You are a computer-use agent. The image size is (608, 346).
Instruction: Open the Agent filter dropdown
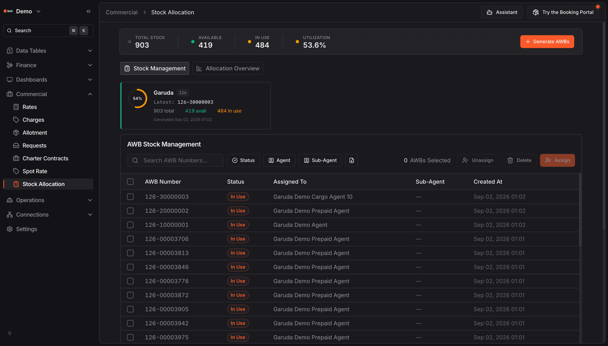pyautogui.click(x=279, y=160)
